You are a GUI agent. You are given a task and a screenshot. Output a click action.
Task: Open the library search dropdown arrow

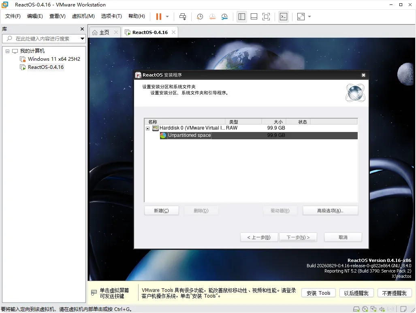click(x=82, y=39)
